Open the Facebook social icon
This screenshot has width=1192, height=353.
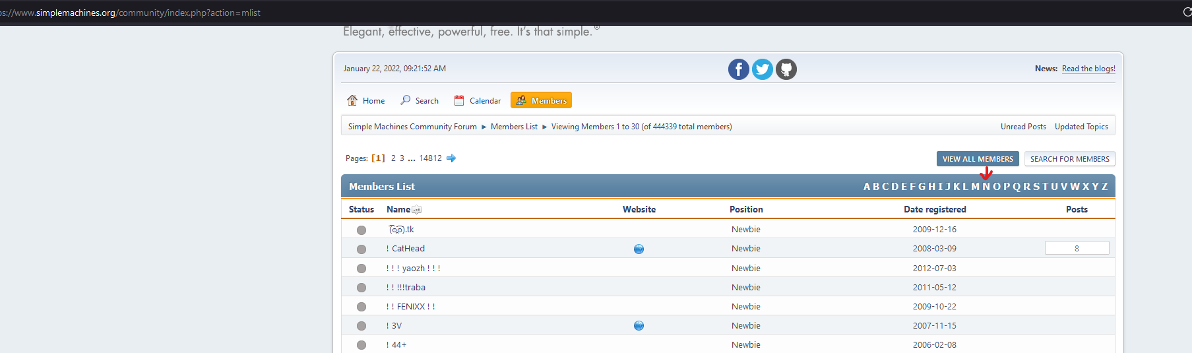[x=739, y=69]
